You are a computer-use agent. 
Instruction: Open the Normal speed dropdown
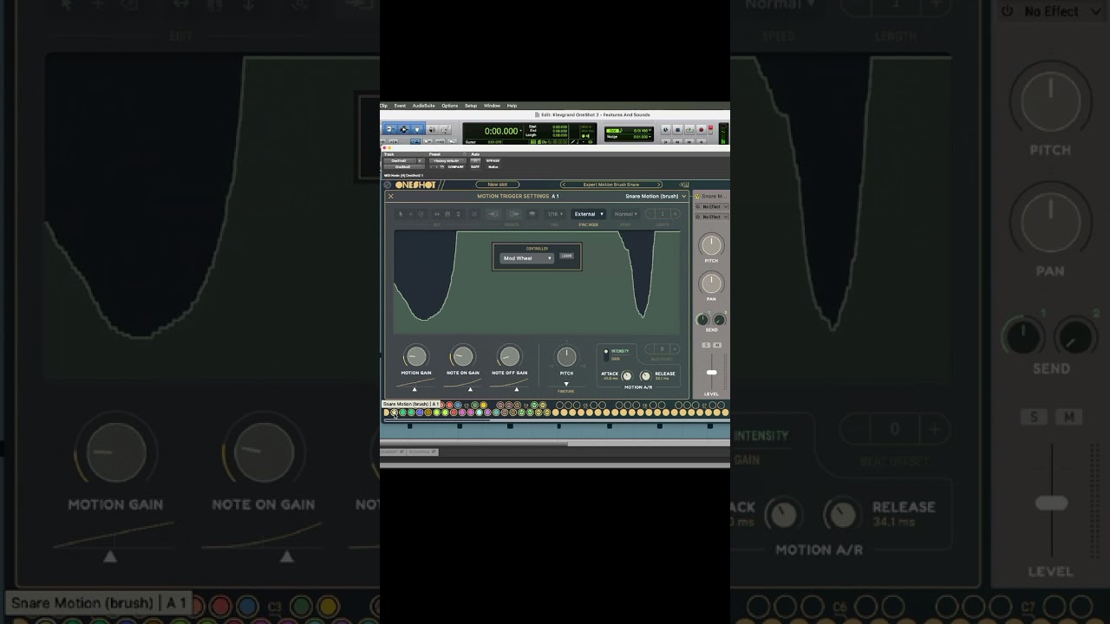point(625,214)
